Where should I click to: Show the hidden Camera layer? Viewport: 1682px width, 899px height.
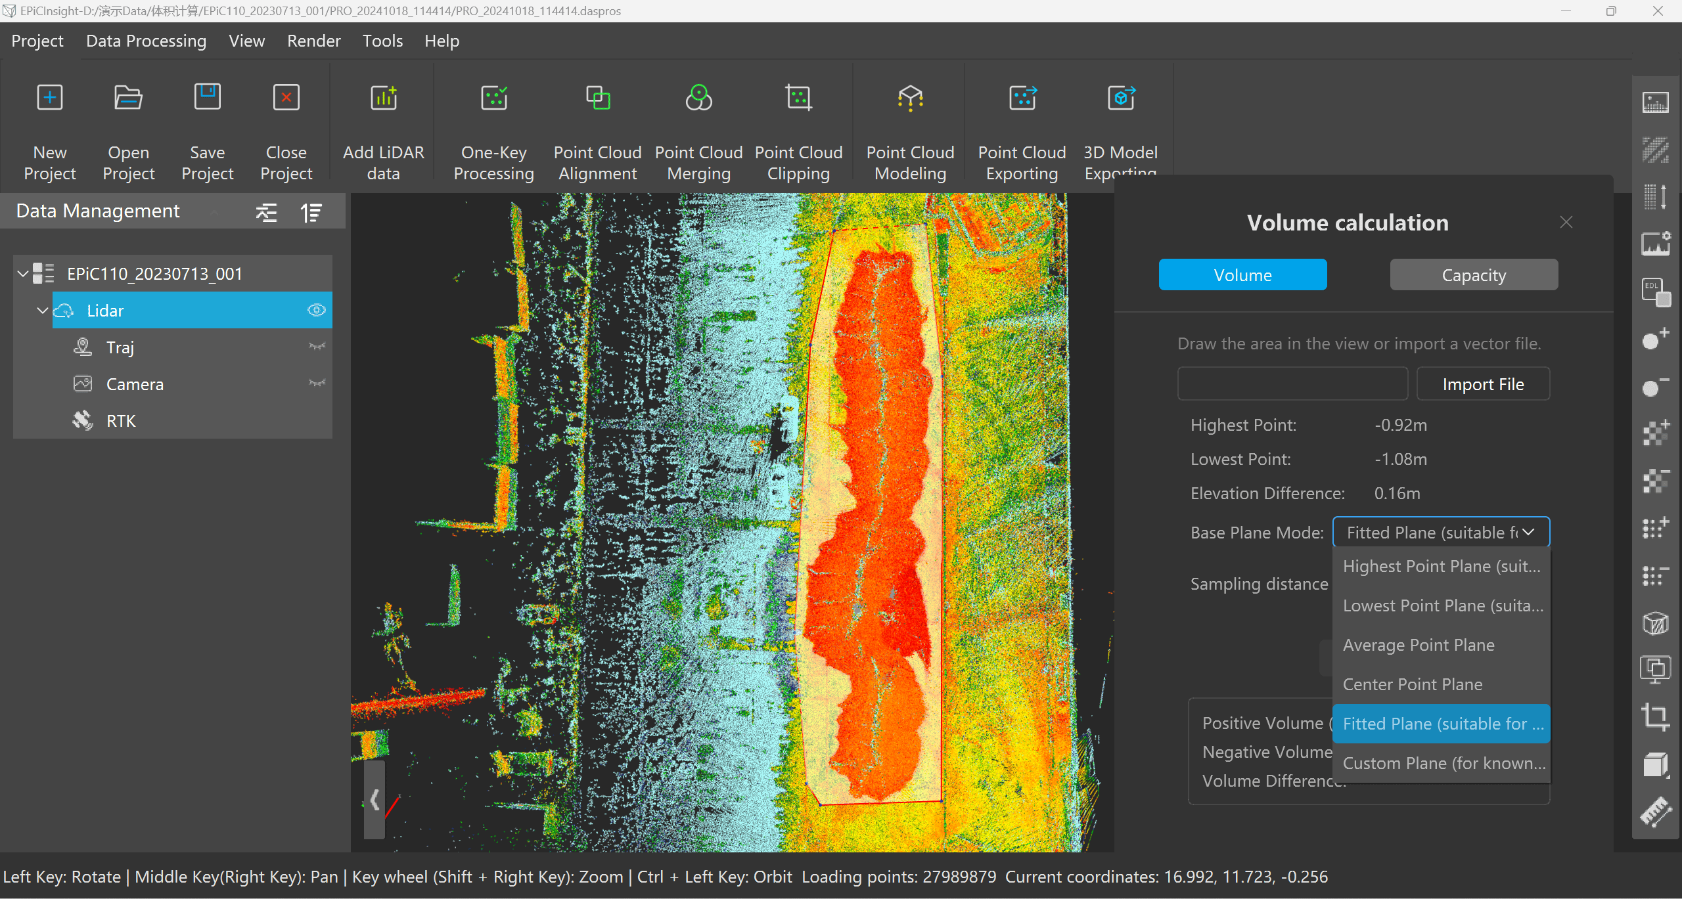pyautogui.click(x=316, y=384)
